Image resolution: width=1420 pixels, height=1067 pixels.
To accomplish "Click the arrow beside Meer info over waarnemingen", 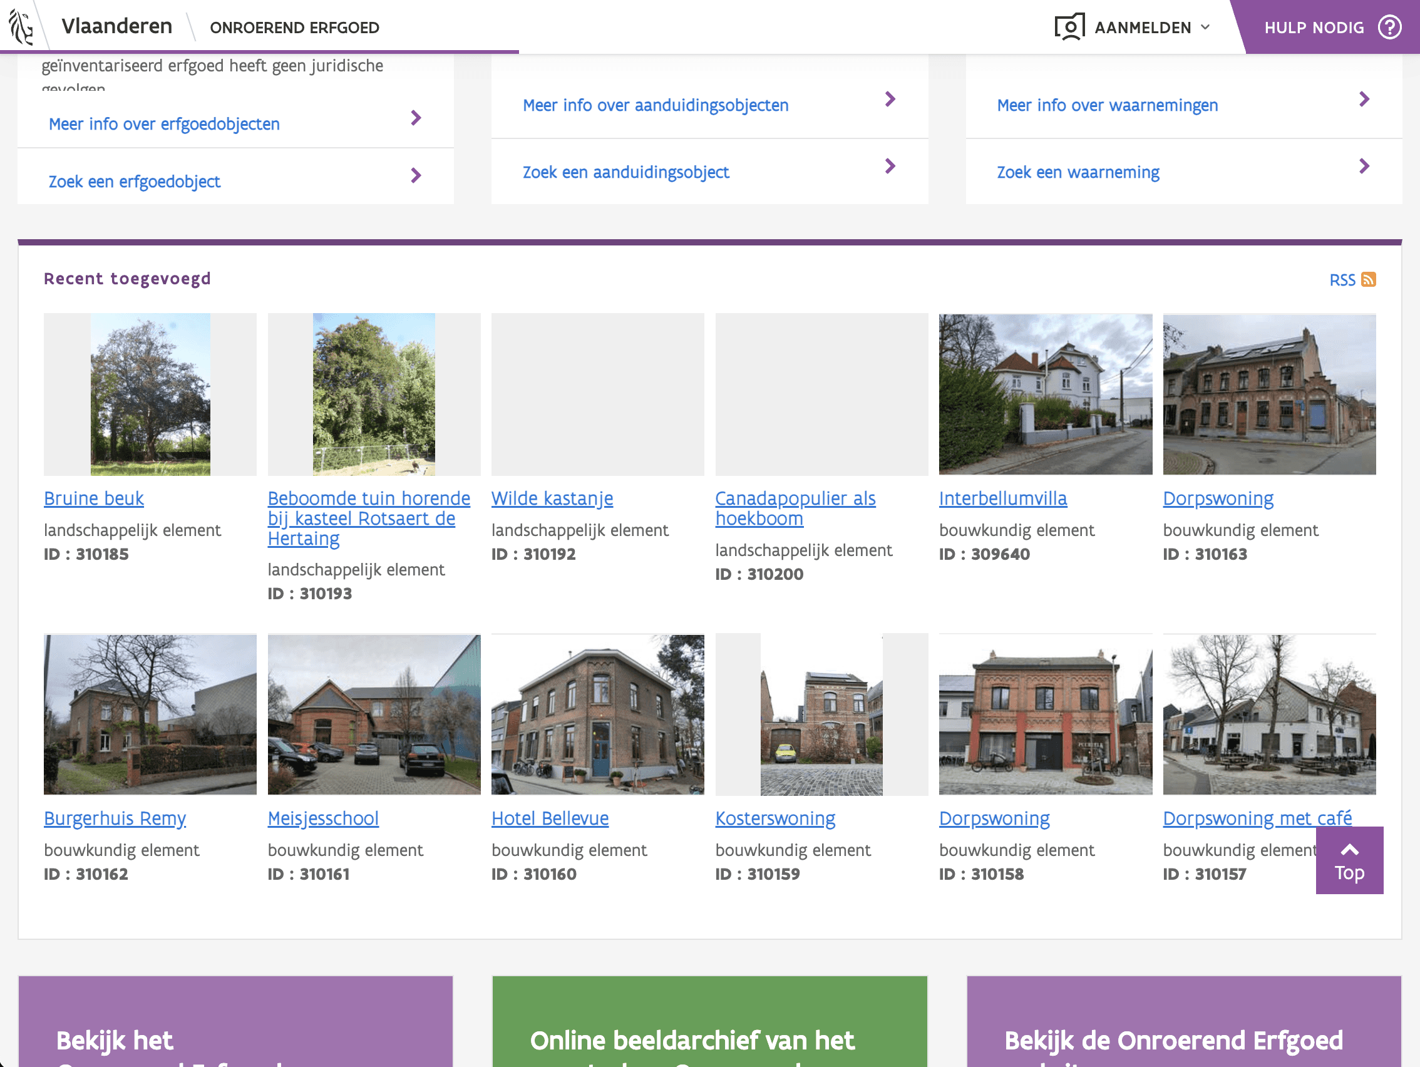I will pyautogui.click(x=1364, y=100).
